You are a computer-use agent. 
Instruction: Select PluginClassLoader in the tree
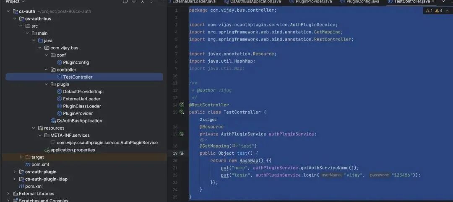[82, 106]
